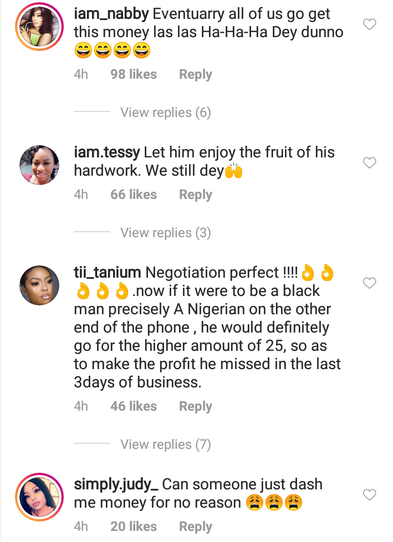393x542 pixels.
Task: View the 66 likes list
Action: pos(133,195)
